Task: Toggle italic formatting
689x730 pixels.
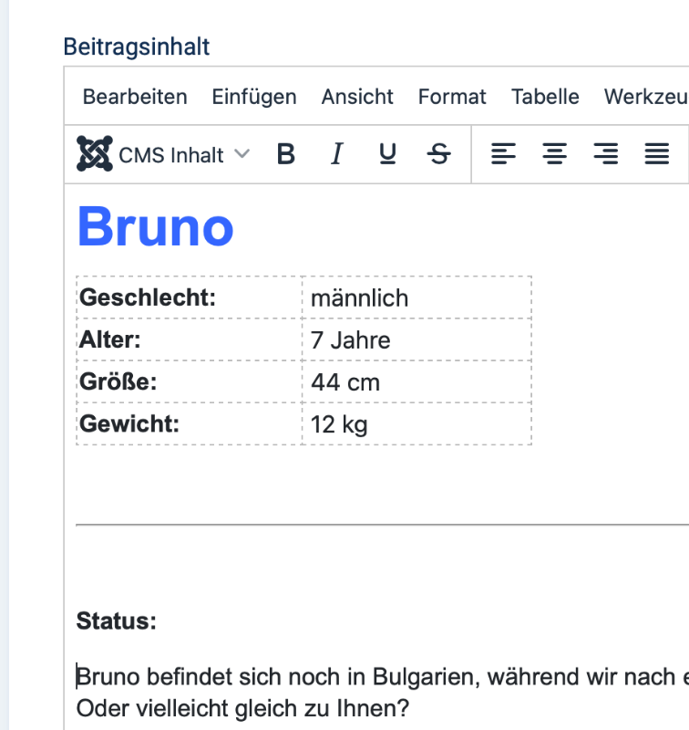Action: pos(337,154)
